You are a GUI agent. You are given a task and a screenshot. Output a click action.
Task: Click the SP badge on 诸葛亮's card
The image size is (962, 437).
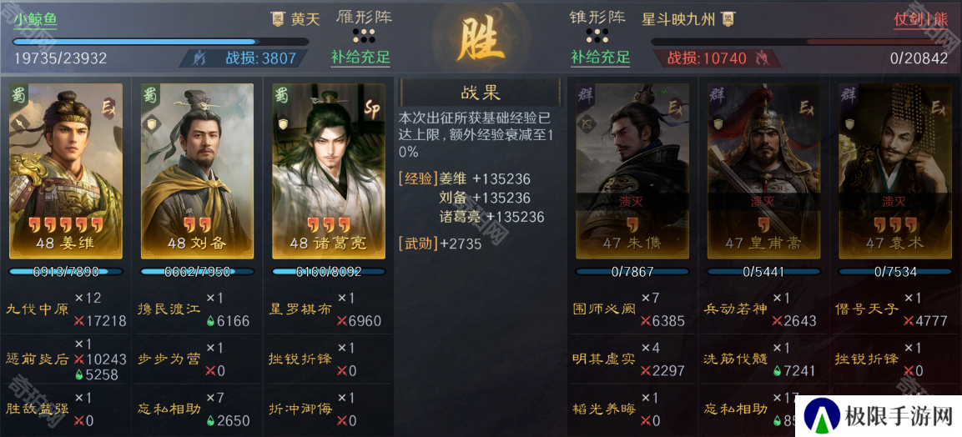(x=372, y=108)
